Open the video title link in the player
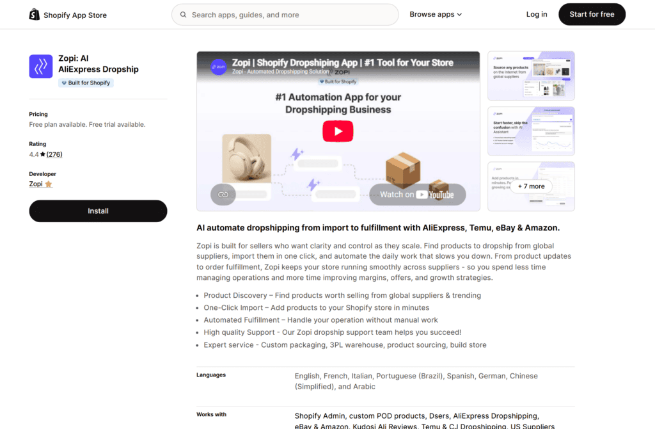Viewport: 655px width, 429px height. [x=342, y=63]
